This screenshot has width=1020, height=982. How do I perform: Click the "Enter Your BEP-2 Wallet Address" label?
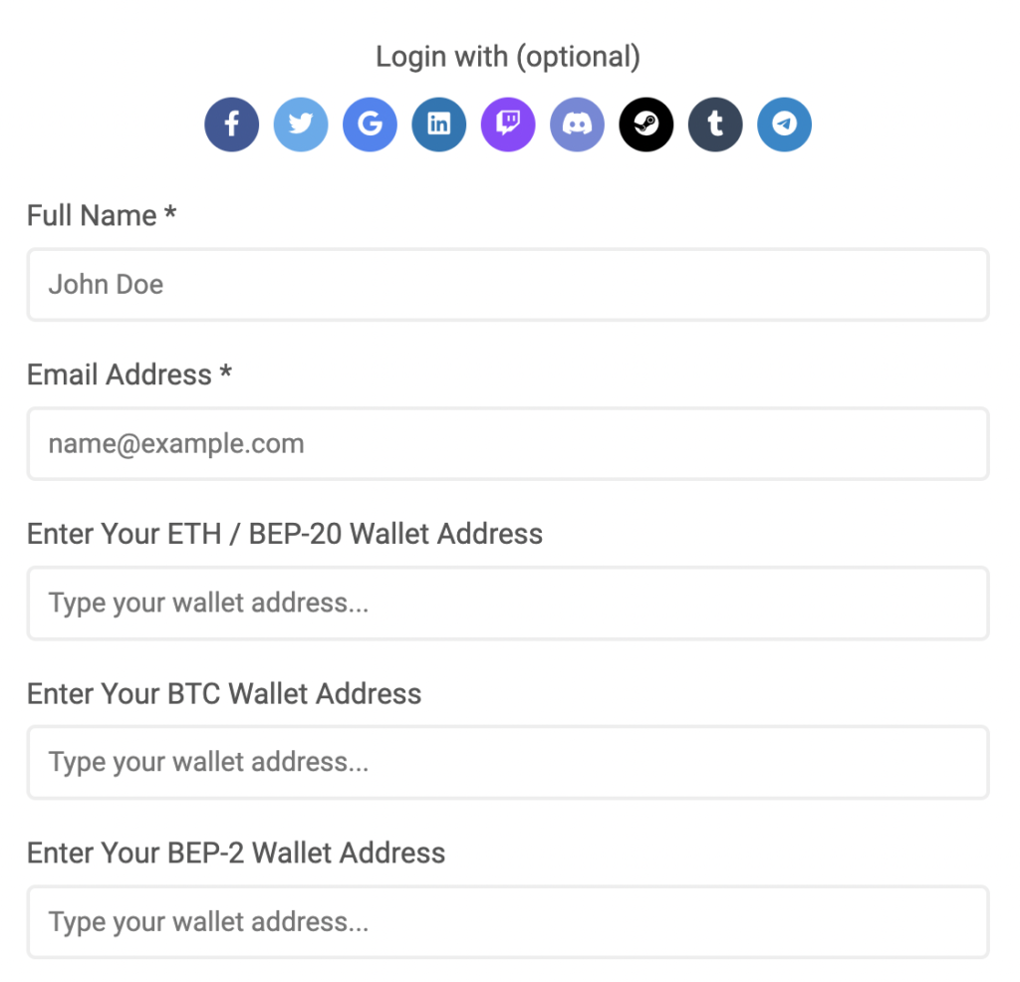[x=236, y=853]
